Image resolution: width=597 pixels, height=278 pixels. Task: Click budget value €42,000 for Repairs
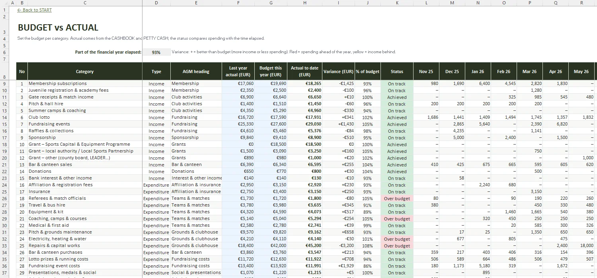271,245
